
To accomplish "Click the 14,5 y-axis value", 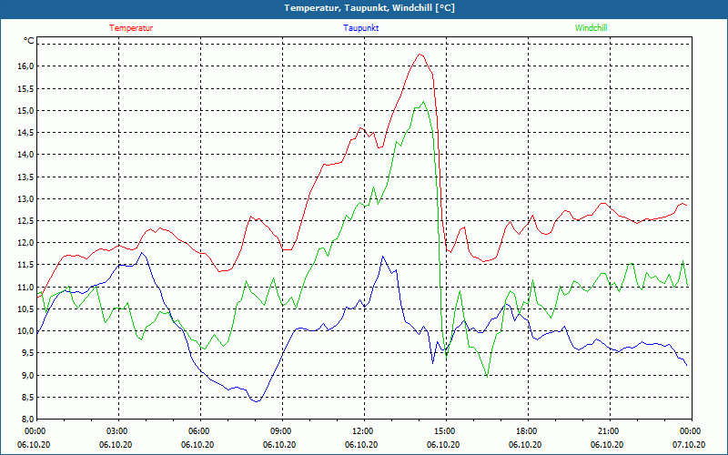I will pos(25,133).
